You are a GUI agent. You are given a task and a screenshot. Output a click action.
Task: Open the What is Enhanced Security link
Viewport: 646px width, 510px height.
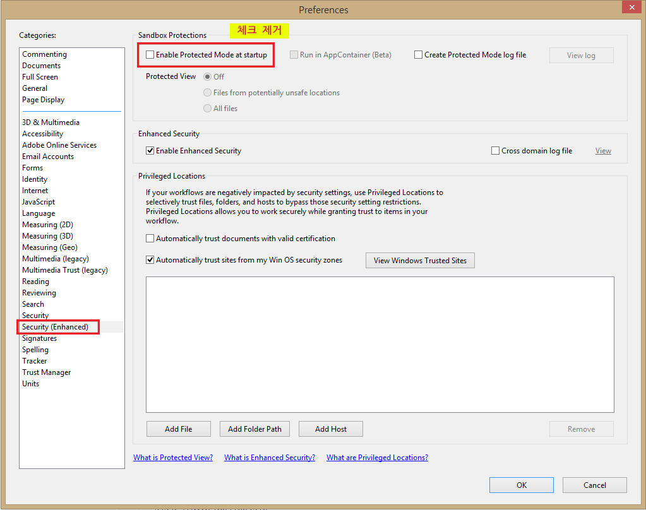[x=269, y=457]
